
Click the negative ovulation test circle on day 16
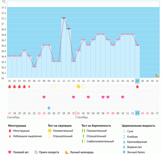tap(83, 86)
